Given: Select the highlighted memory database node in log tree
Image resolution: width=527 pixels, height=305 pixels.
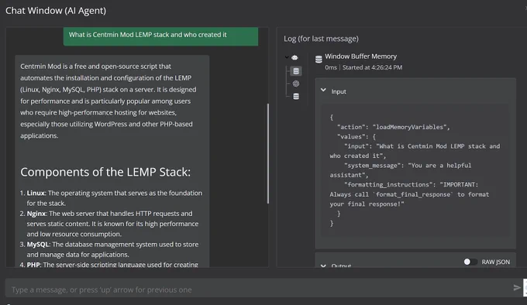Looking at the screenshot, I should tap(296, 70).
